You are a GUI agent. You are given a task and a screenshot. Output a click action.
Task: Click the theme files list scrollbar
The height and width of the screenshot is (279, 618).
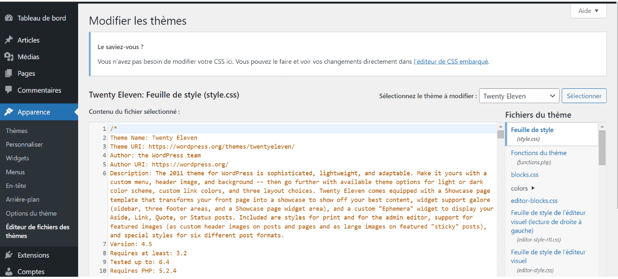(x=602, y=147)
